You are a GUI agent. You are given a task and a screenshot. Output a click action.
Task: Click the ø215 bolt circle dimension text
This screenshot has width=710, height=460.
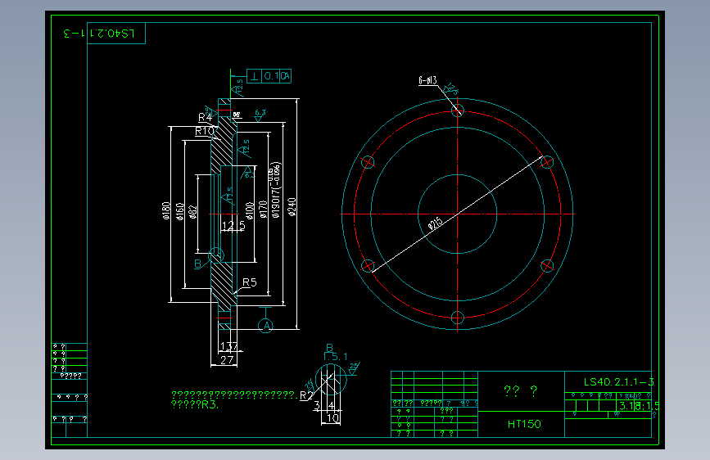(435, 223)
